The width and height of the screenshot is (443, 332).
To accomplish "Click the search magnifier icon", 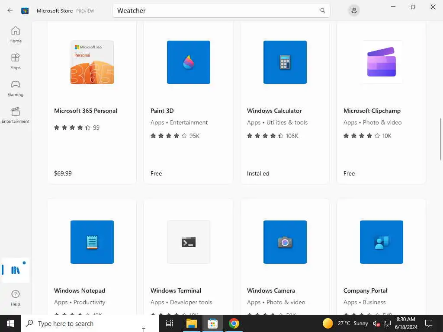I will pos(323,10).
